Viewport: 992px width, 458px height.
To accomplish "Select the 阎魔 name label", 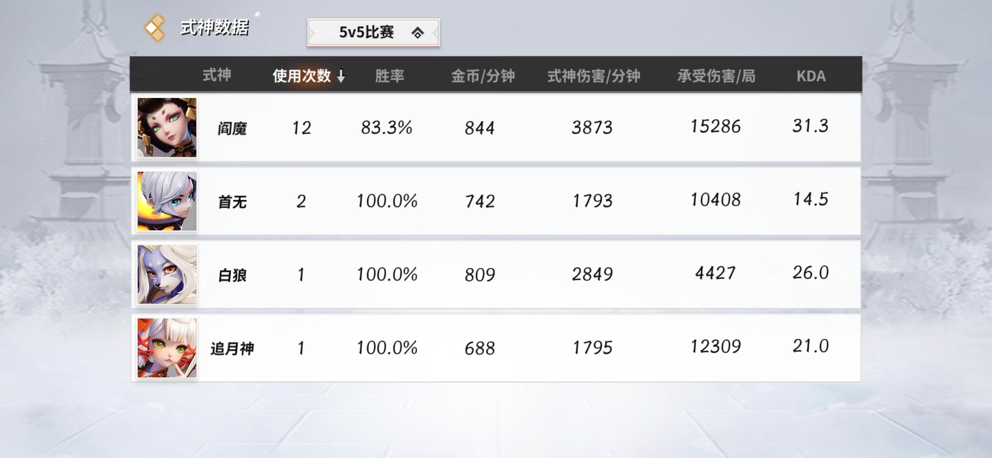I will (x=232, y=128).
